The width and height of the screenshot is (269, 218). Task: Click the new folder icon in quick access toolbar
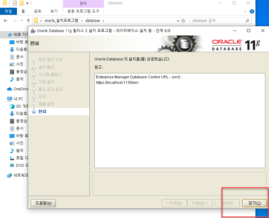point(22,3)
